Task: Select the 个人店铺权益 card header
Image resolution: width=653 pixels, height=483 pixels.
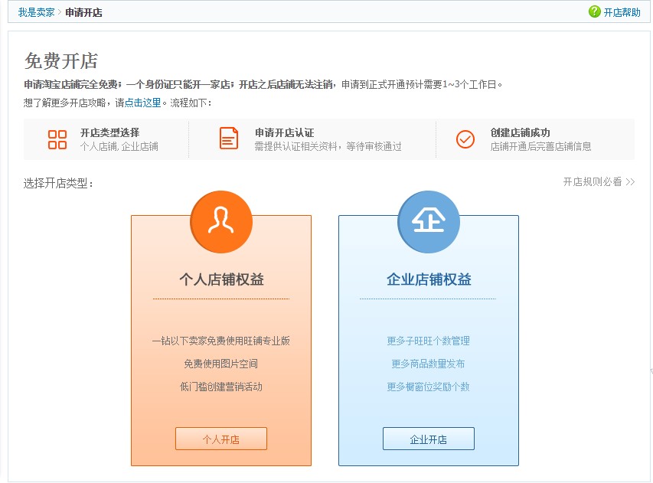Action: coord(220,279)
